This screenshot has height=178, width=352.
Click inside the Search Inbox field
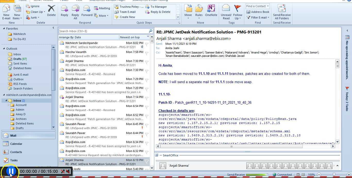click(x=103, y=31)
